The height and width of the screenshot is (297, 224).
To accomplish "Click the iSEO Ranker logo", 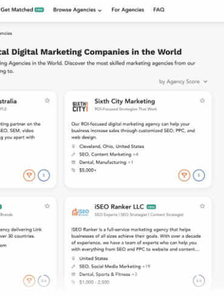I will (81, 212).
